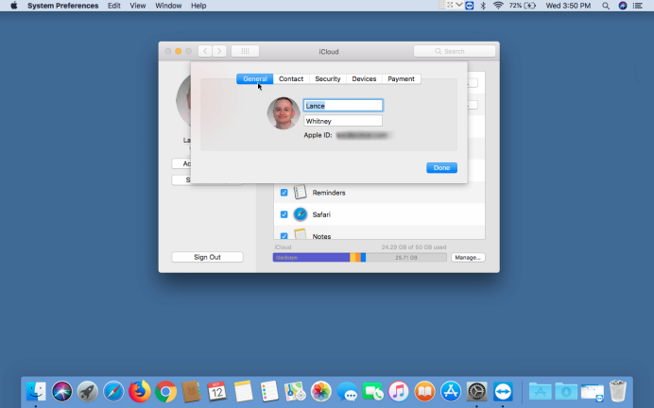Click the profile photo in account sheet

click(284, 113)
